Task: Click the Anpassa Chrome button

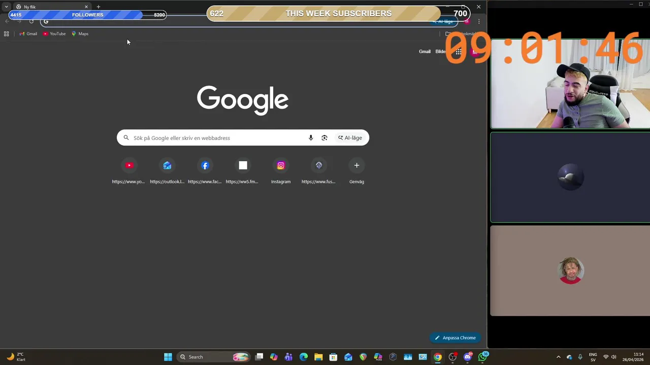Action: (455, 338)
